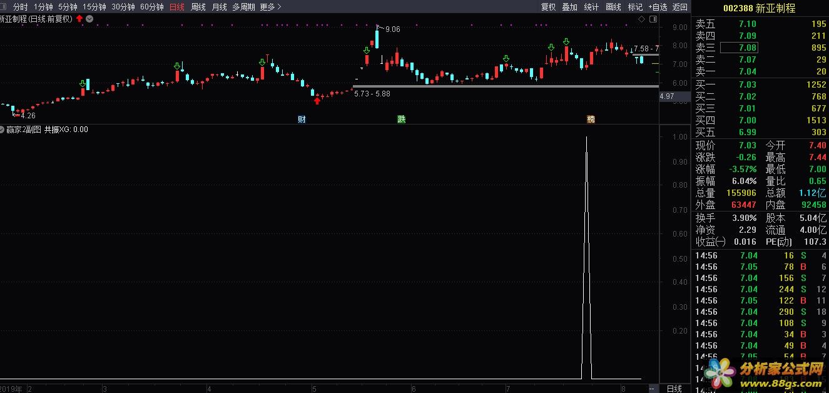Click the 2019年 label on the time axis

point(11,389)
